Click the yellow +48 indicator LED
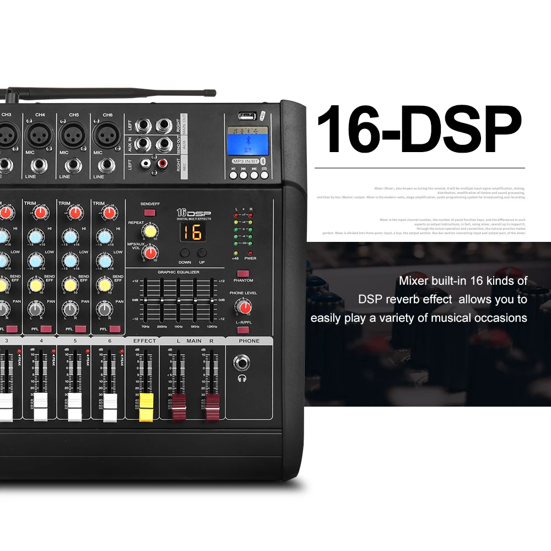 236,253
